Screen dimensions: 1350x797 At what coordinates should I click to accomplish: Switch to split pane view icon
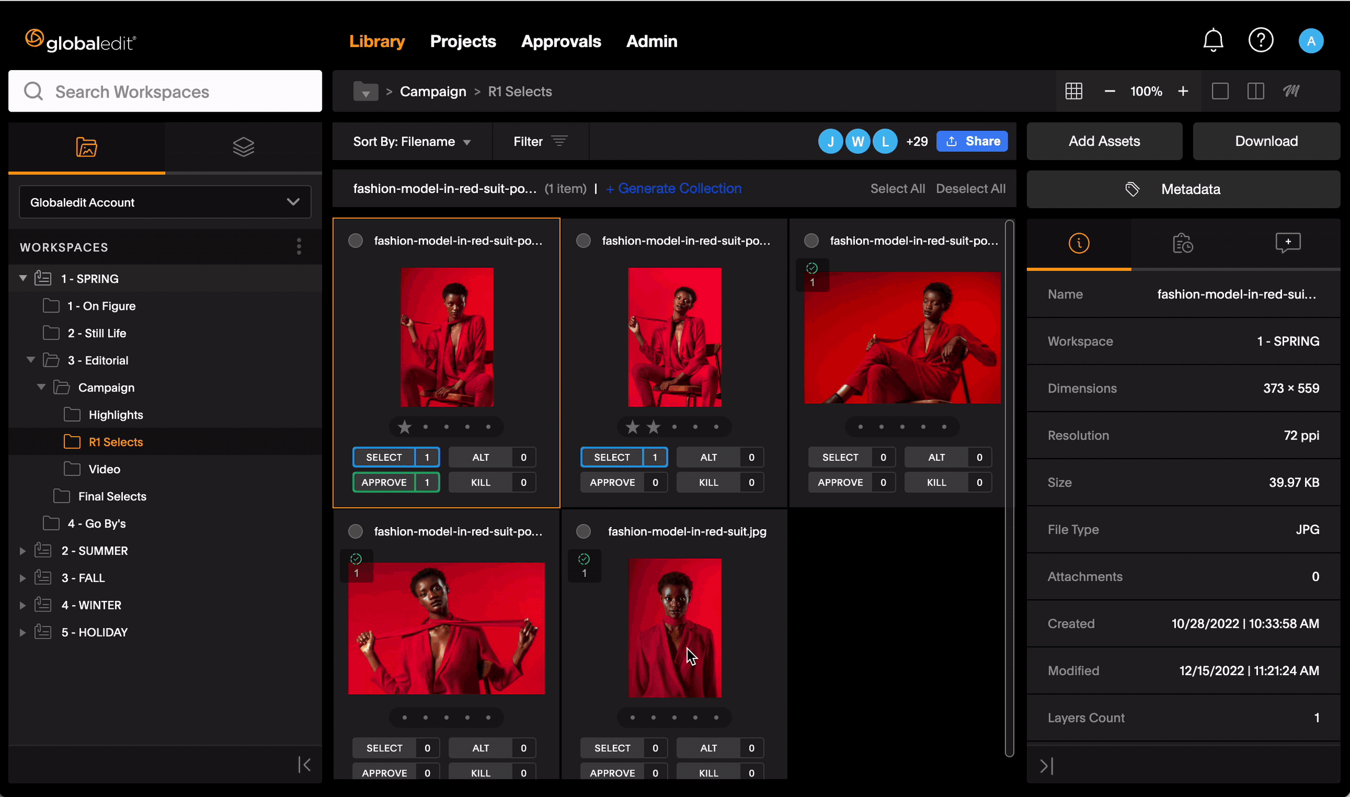1255,91
